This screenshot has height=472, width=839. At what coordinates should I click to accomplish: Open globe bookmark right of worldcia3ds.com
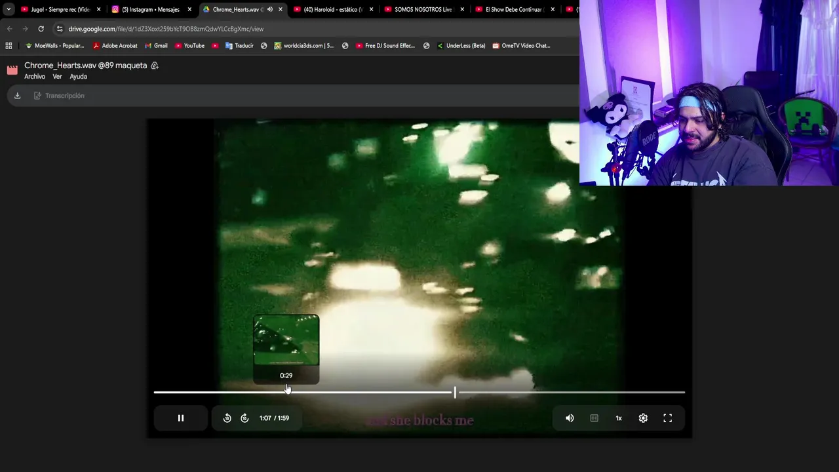click(x=345, y=46)
